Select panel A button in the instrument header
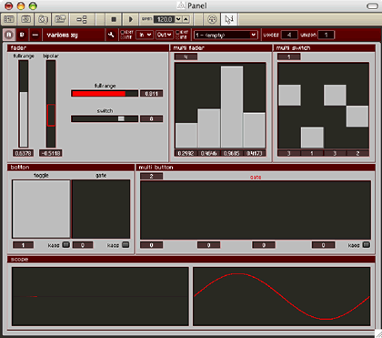The width and height of the screenshot is (382, 338). [x=9, y=35]
